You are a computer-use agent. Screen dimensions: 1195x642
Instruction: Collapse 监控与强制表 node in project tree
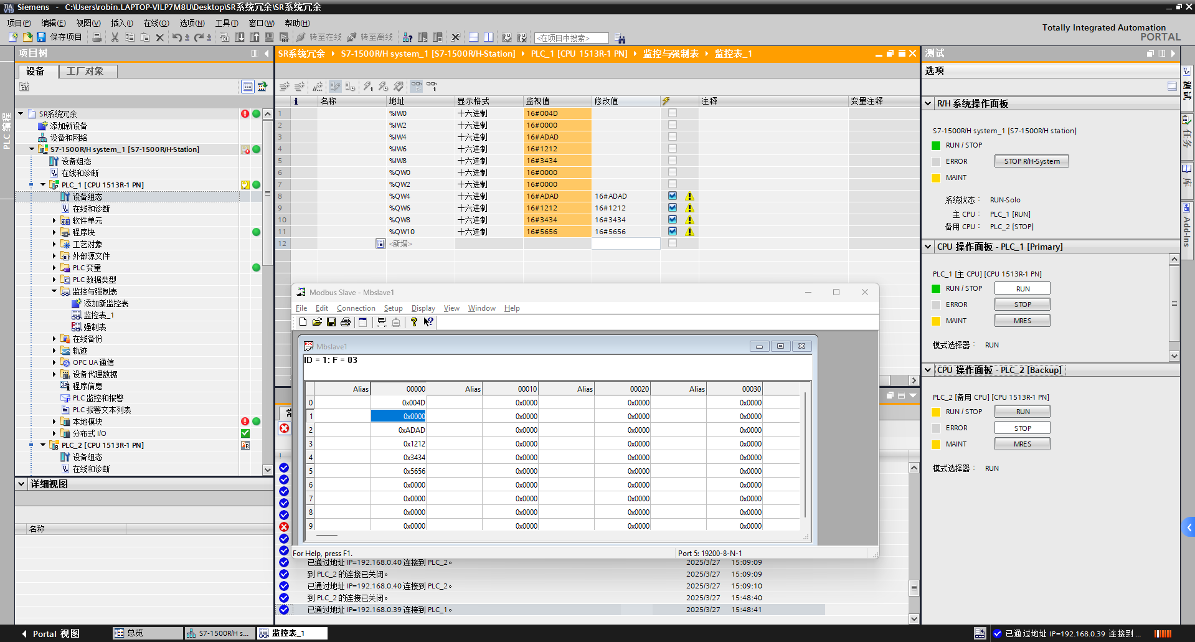54,291
